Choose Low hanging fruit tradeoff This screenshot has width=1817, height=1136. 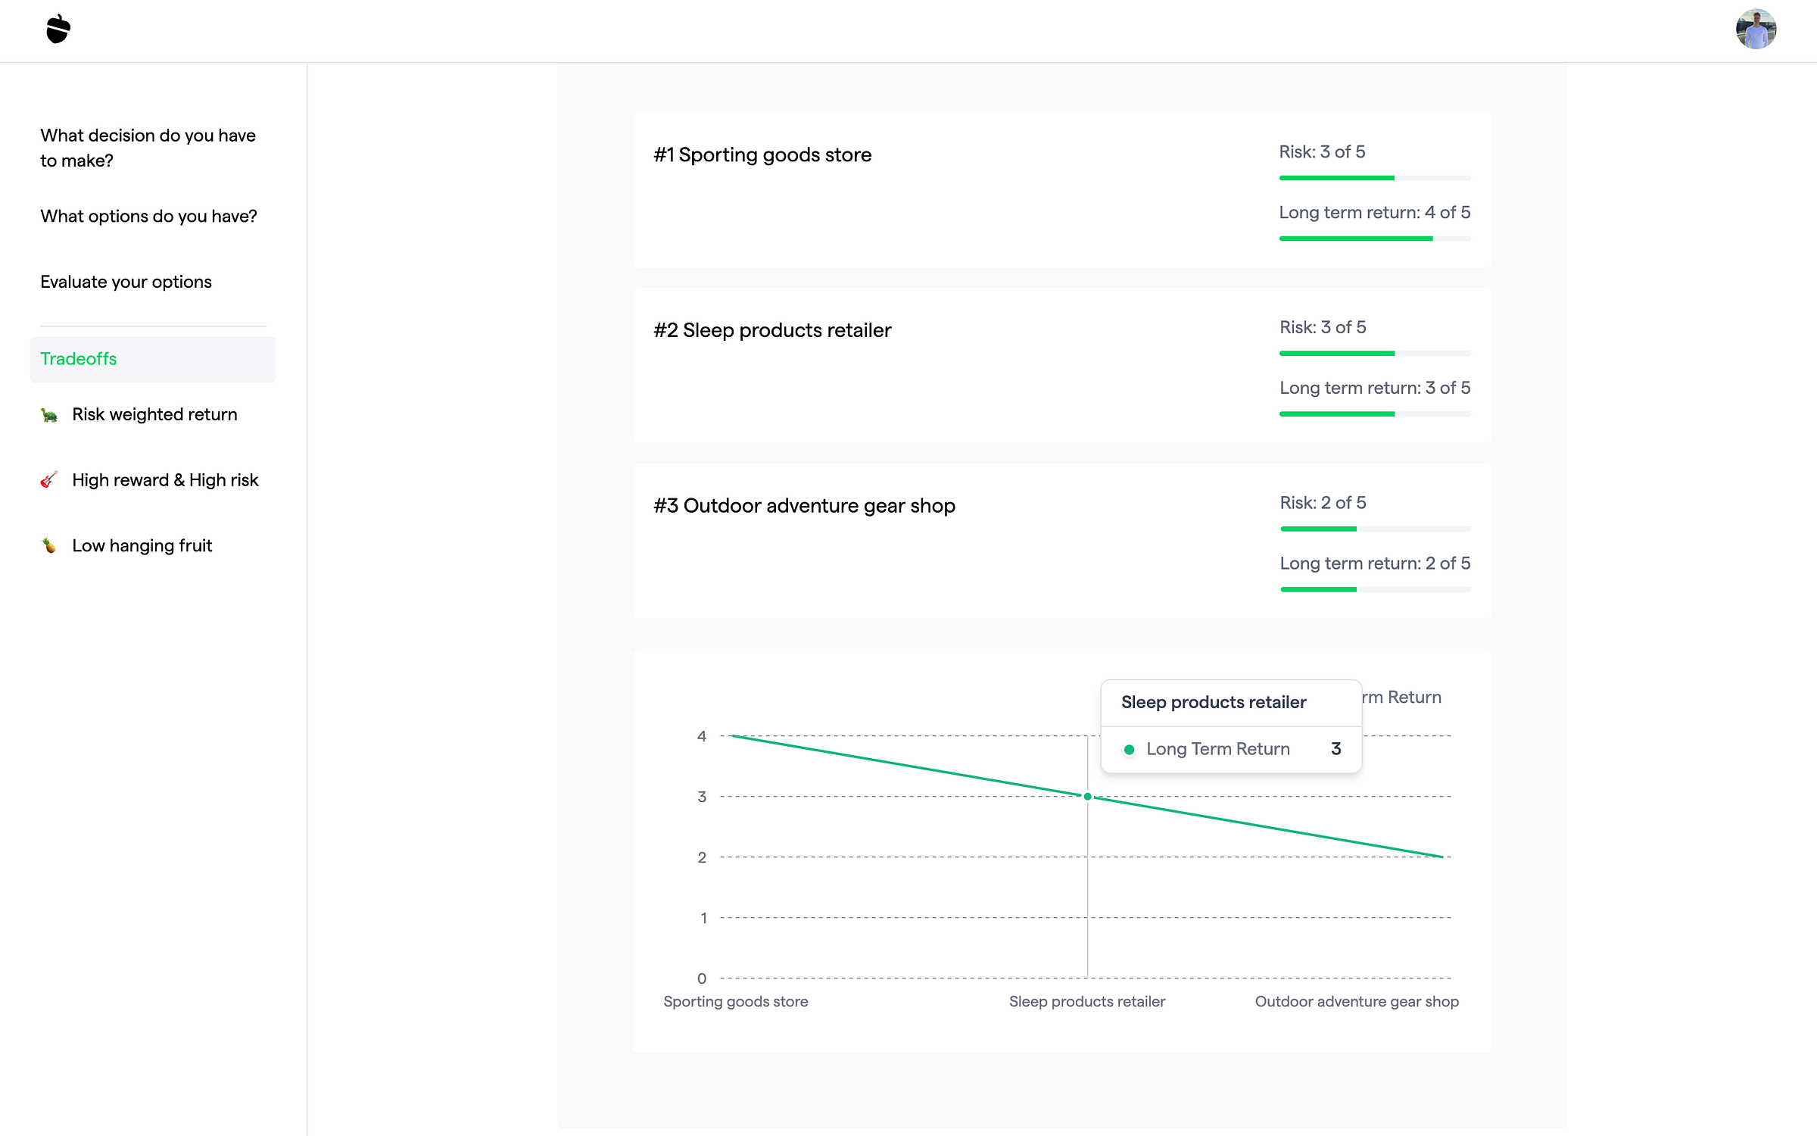pos(142,545)
